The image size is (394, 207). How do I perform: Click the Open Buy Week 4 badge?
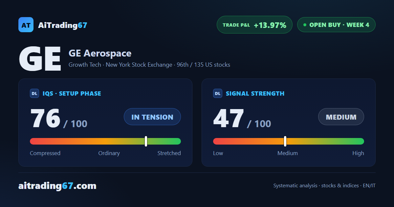336,25
